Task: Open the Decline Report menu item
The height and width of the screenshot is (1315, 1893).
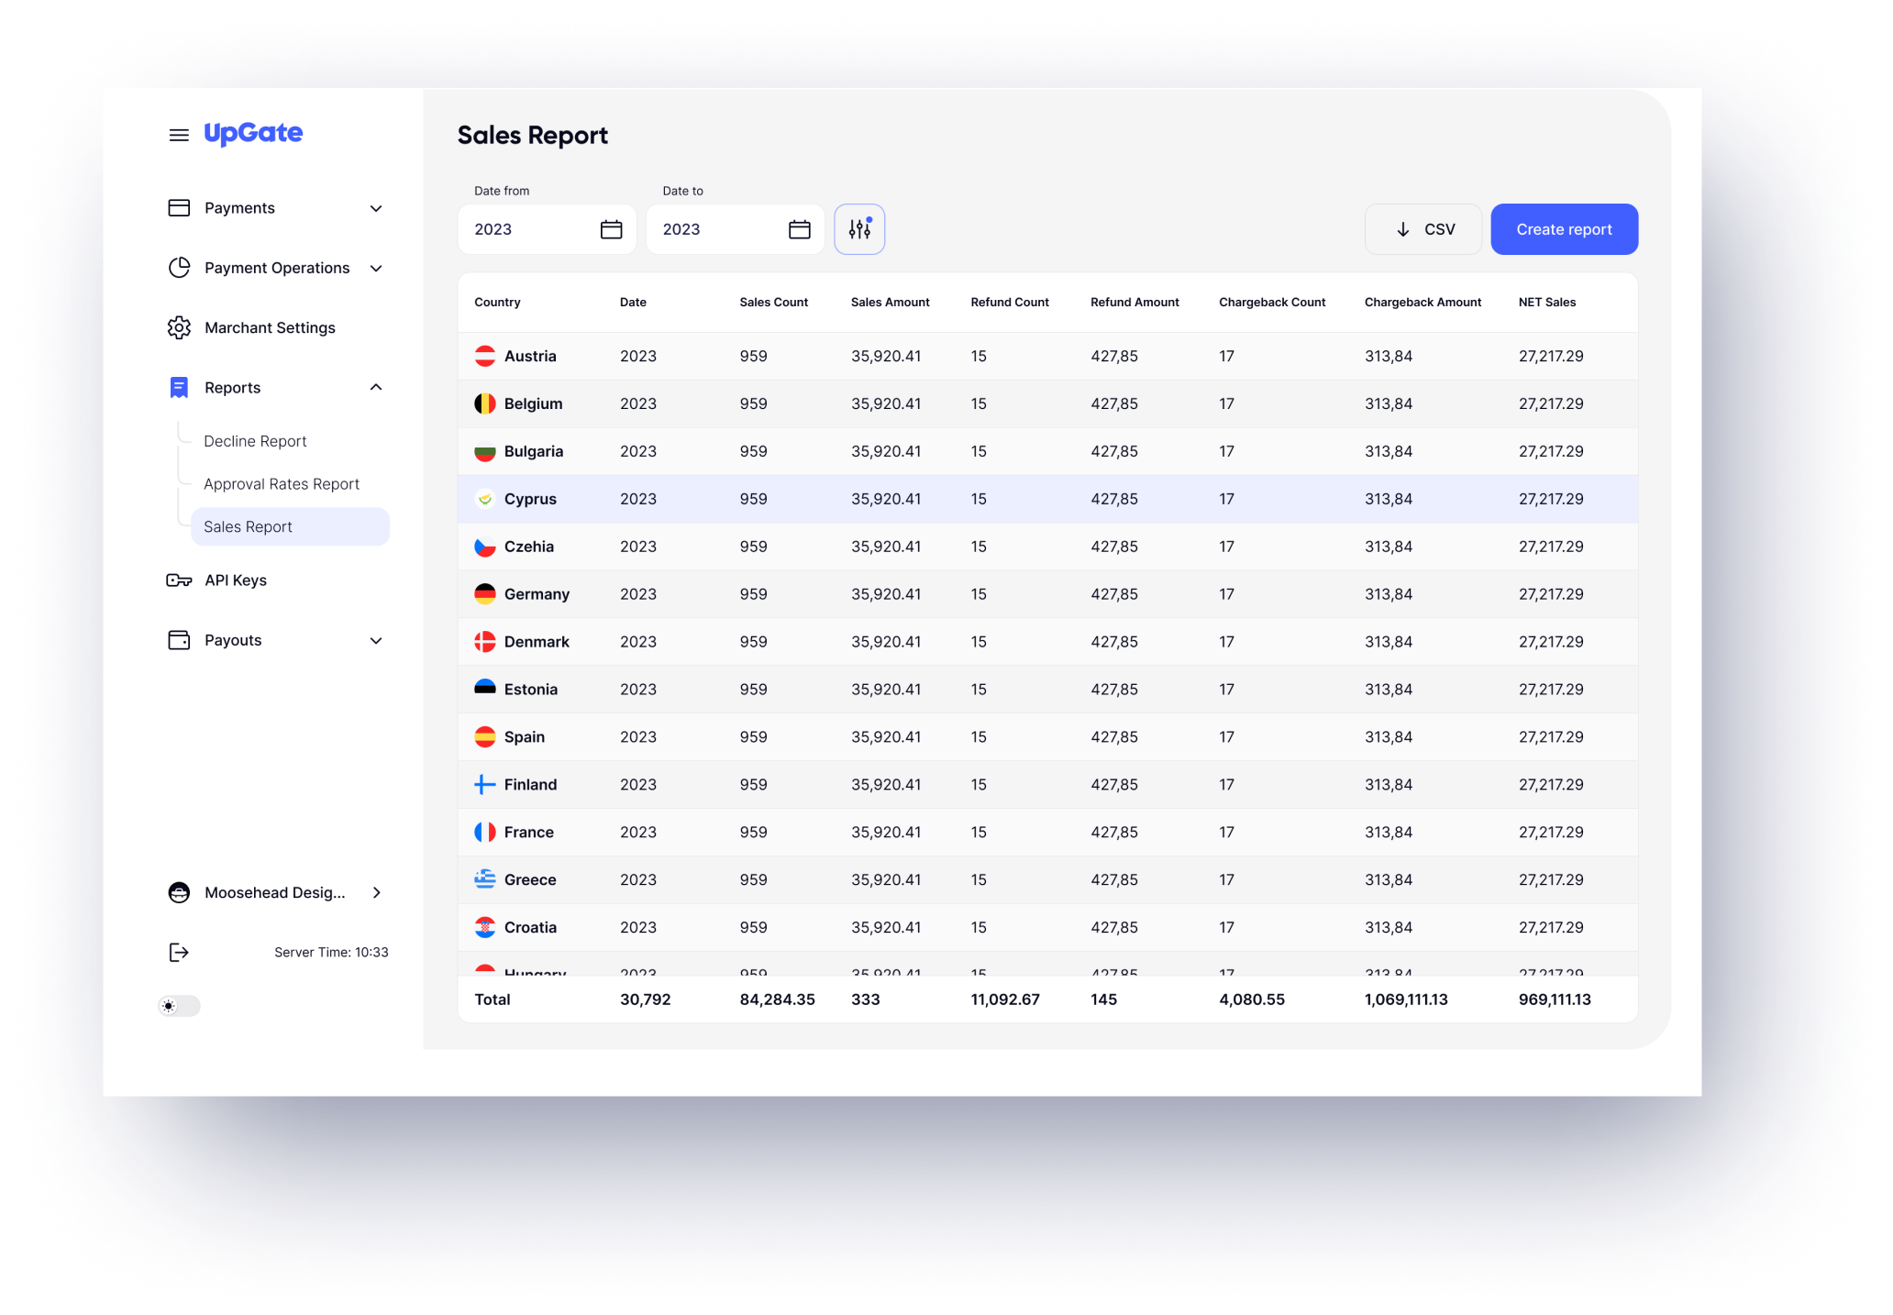Action: pos(255,441)
